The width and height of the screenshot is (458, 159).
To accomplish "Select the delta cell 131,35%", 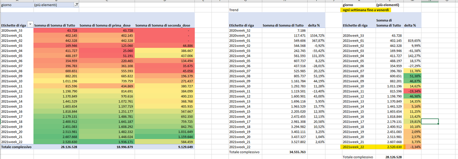I will [x=318, y=55].
